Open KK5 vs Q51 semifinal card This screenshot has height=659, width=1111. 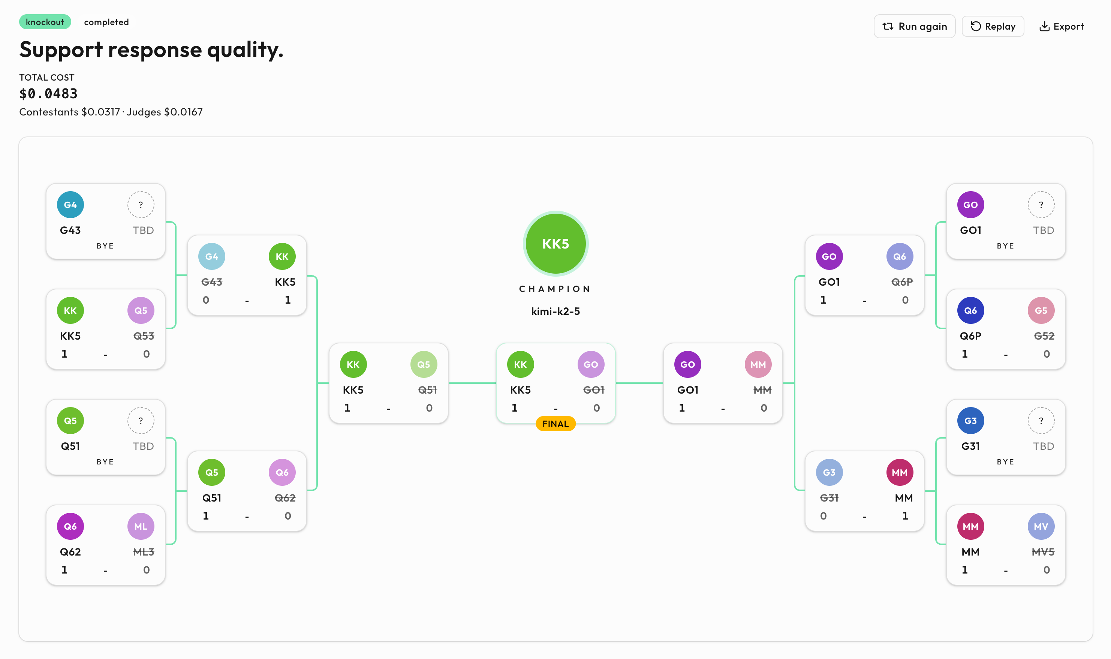(x=389, y=383)
